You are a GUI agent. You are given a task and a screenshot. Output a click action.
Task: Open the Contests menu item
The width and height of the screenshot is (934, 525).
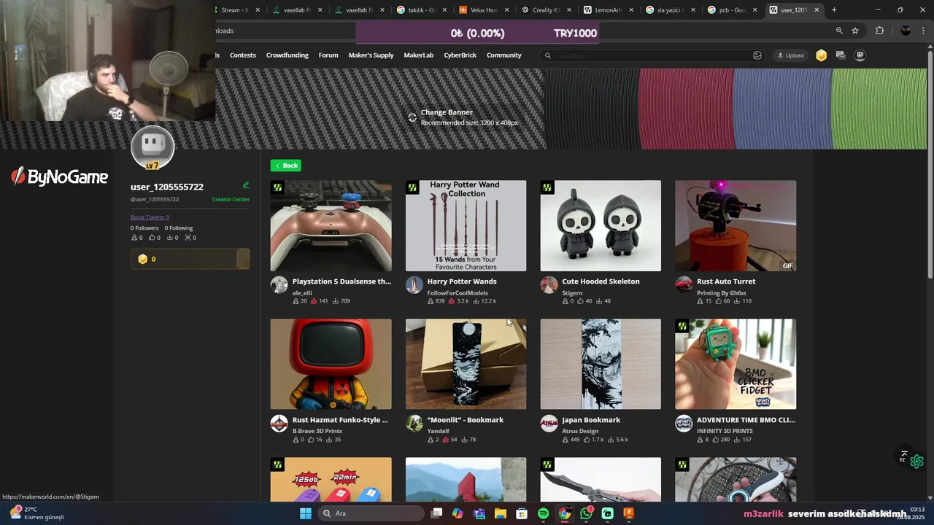pos(242,55)
